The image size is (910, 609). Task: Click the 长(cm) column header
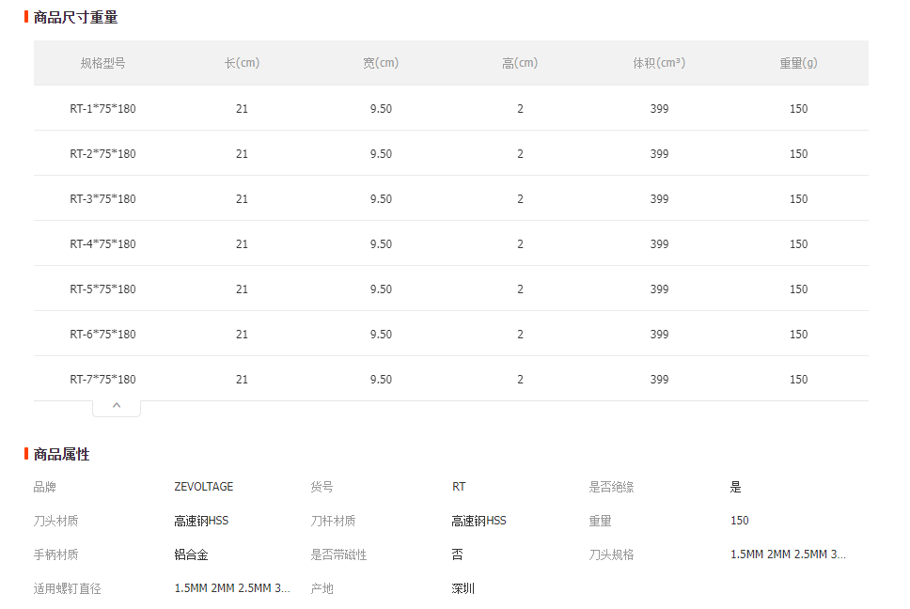(x=242, y=63)
